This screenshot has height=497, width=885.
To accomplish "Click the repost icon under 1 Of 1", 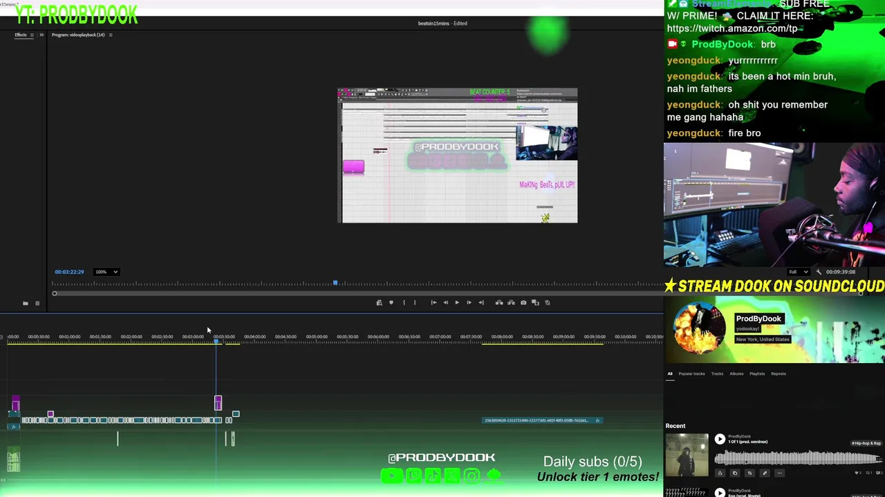I will tap(749, 473).
